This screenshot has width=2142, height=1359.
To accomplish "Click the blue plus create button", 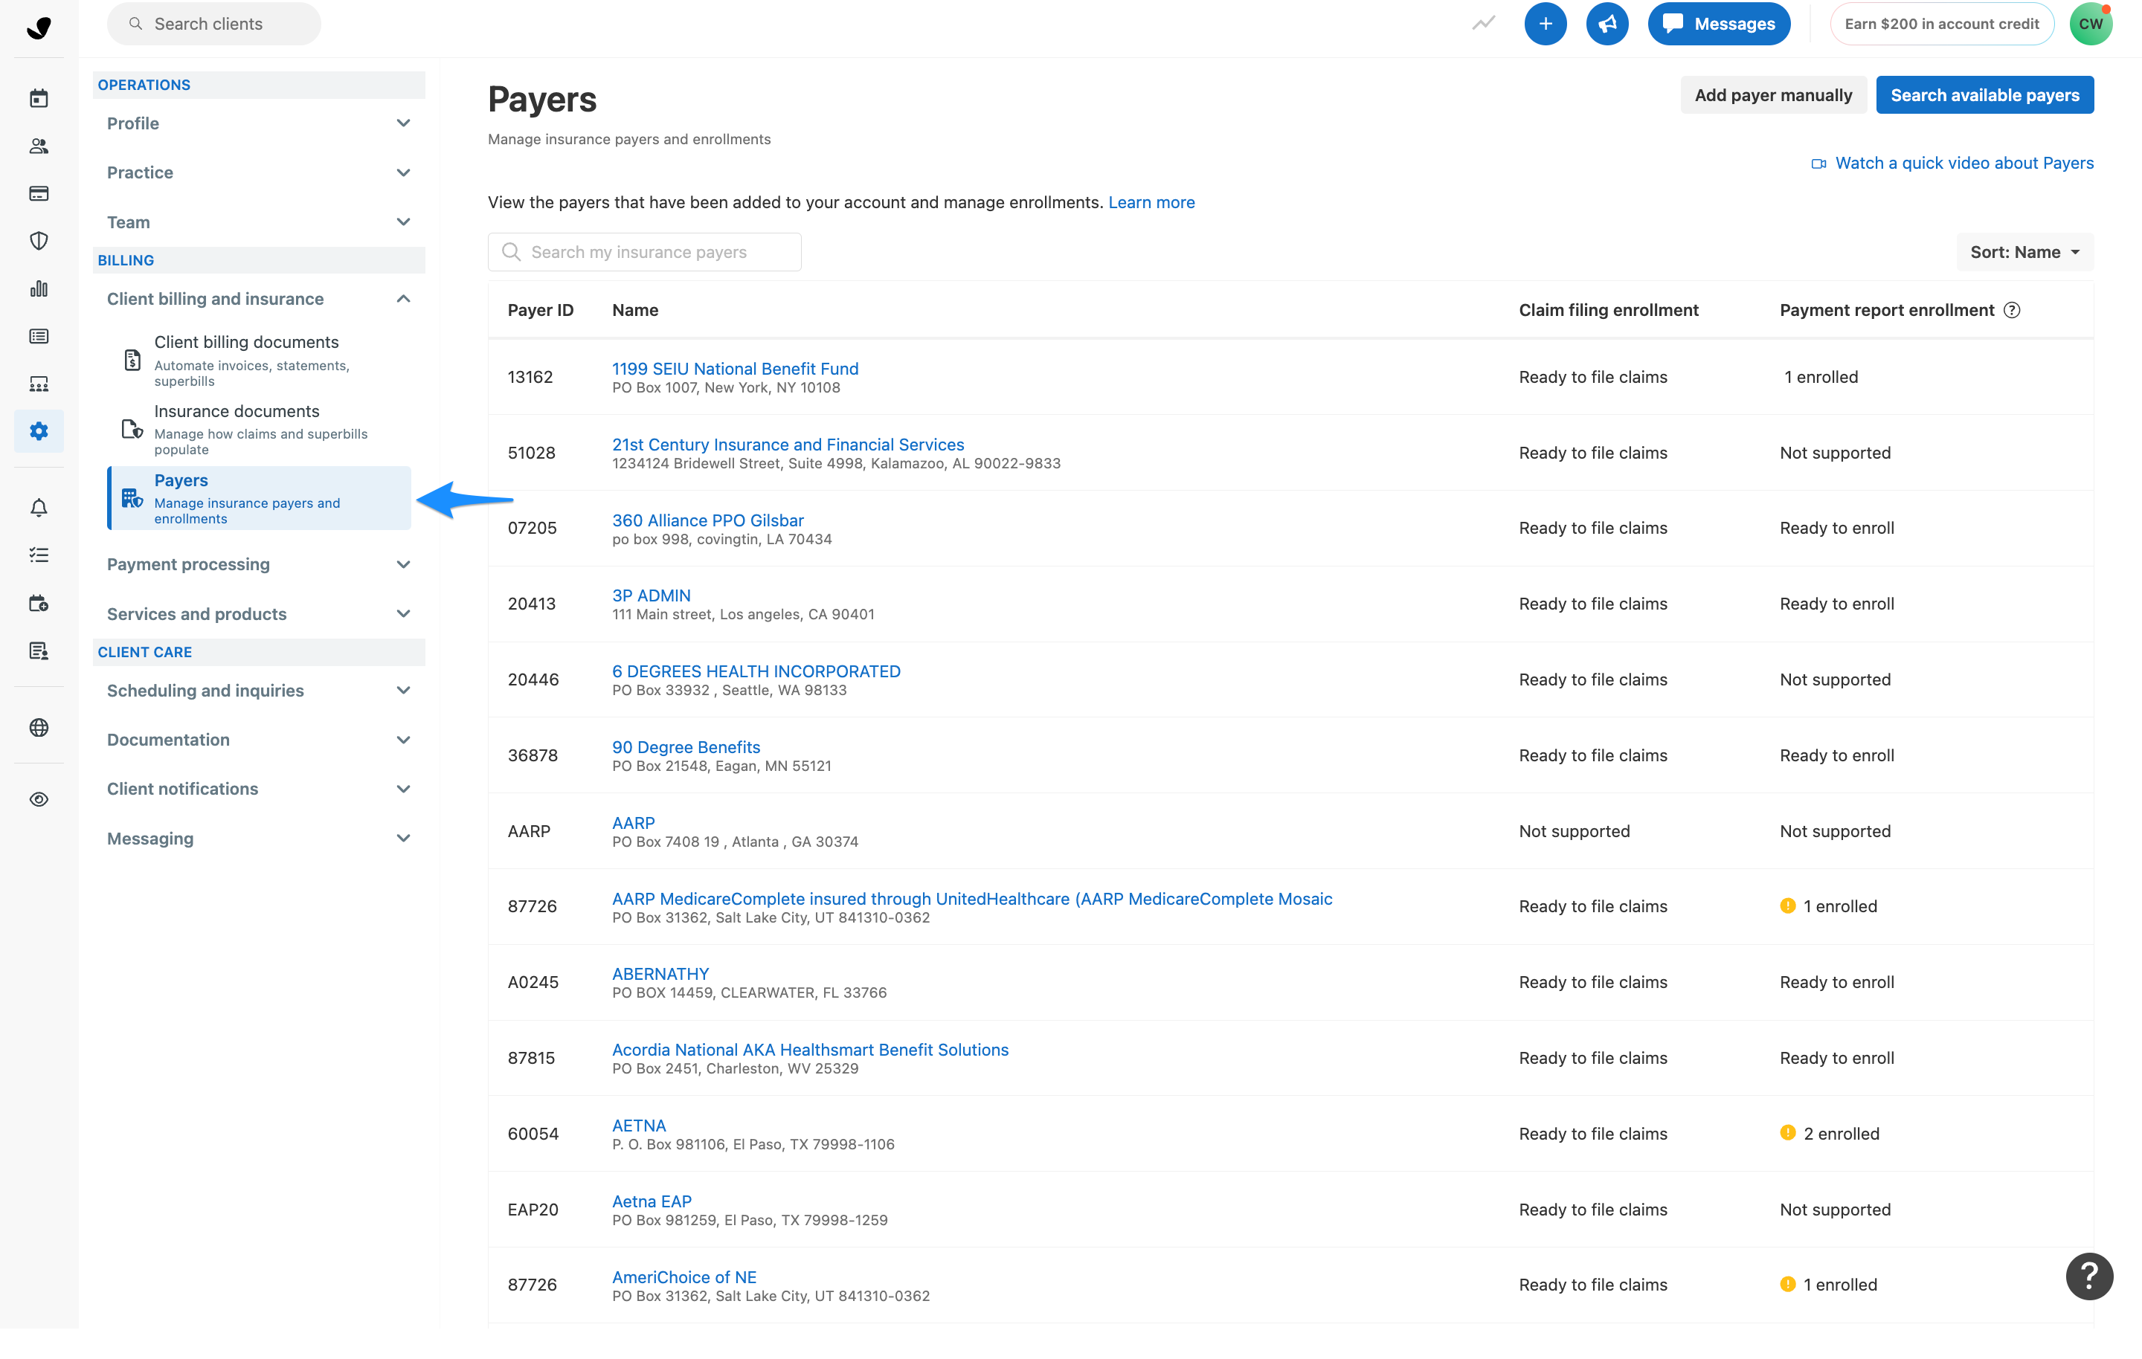I will tap(1545, 24).
